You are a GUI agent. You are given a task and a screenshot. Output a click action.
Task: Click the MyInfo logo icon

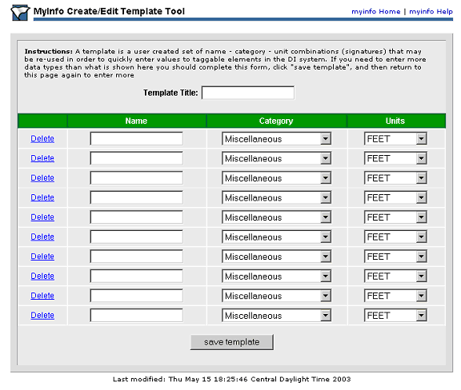pos(20,13)
